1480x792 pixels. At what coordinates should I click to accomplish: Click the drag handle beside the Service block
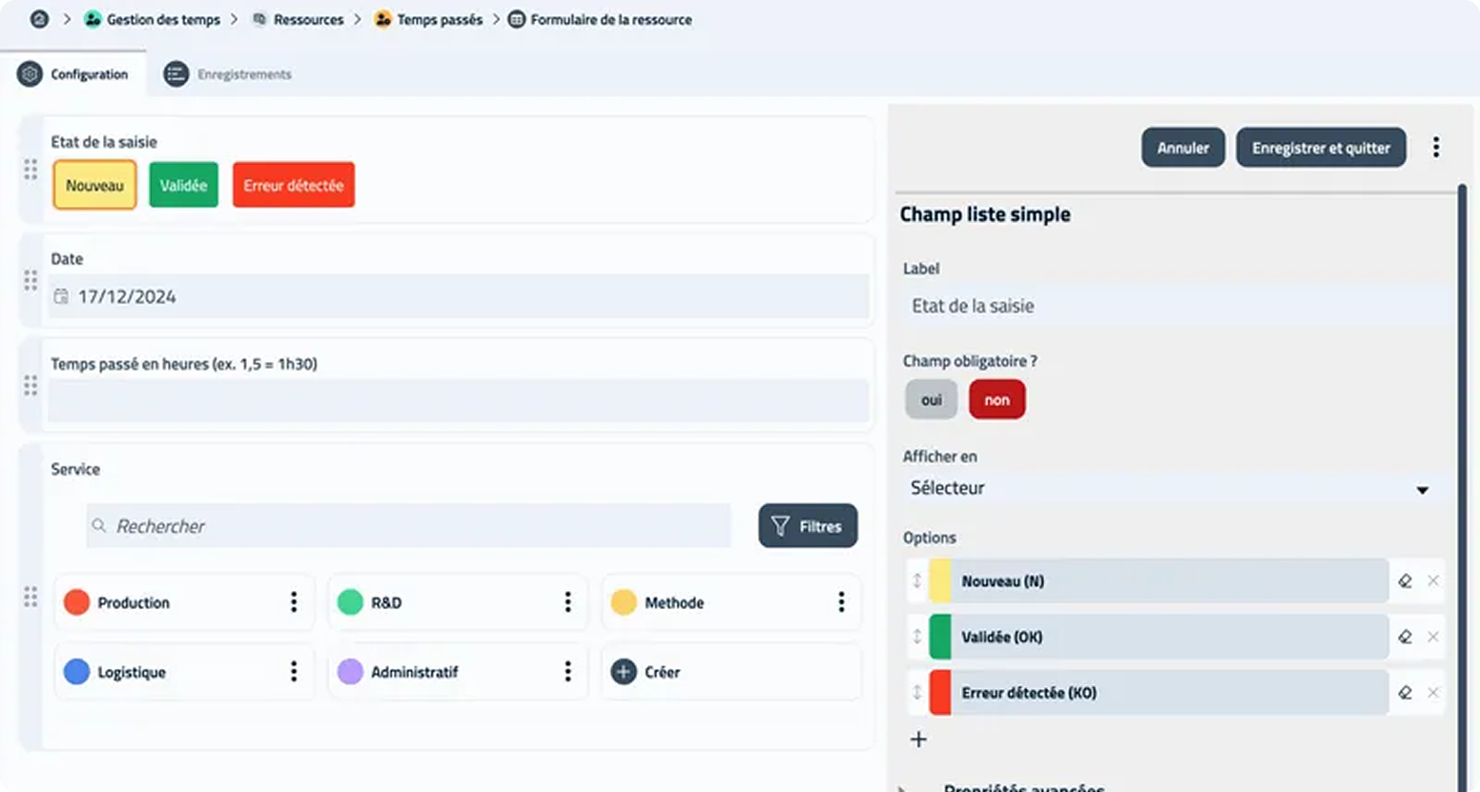point(31,597)
